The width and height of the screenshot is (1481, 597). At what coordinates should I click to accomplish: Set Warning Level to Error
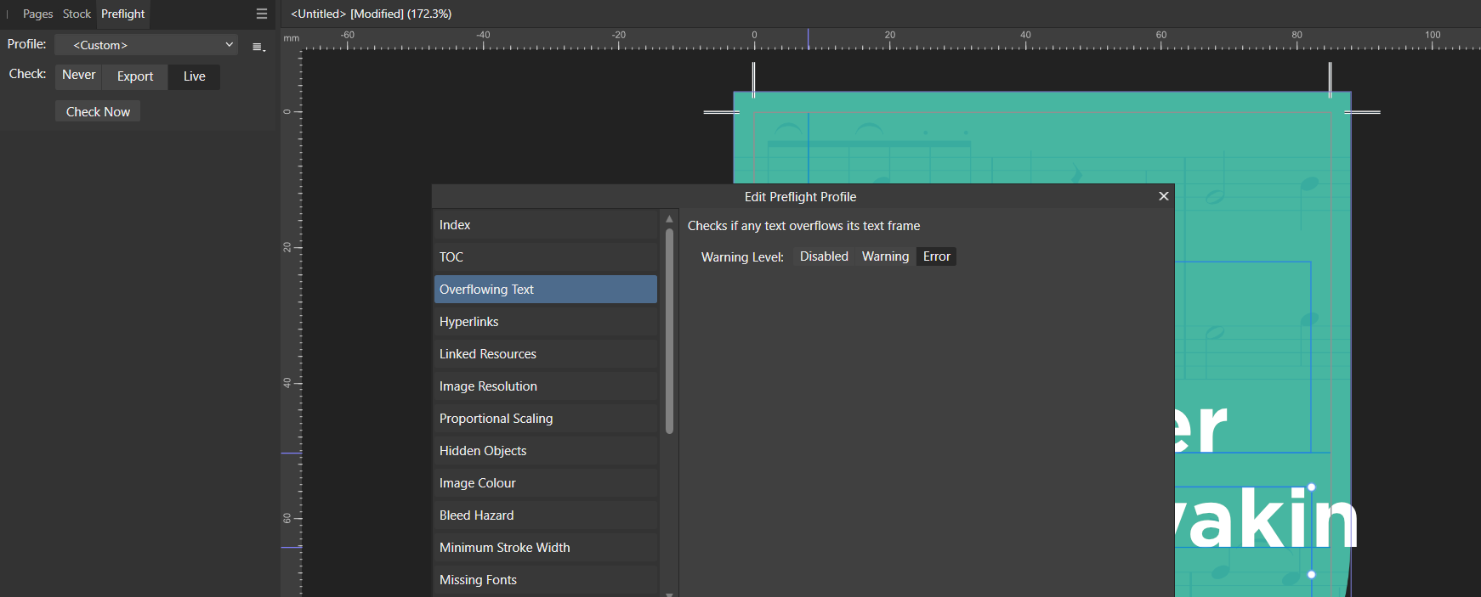click(936, 256)
